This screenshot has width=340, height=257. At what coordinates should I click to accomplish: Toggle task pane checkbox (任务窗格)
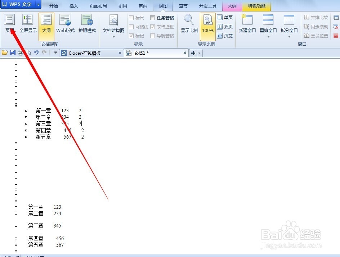(152, 18)
